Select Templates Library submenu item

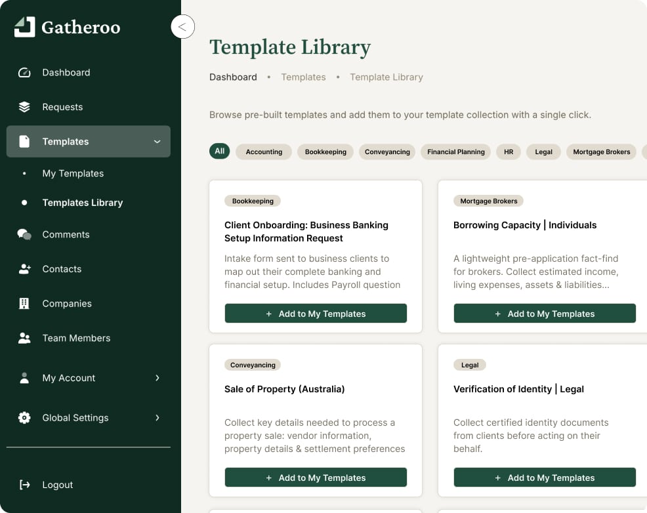(83, 203)
